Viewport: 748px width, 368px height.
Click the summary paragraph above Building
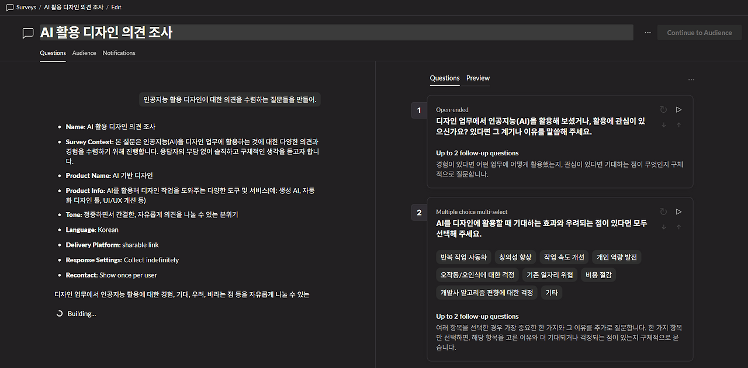coord(182,294)
